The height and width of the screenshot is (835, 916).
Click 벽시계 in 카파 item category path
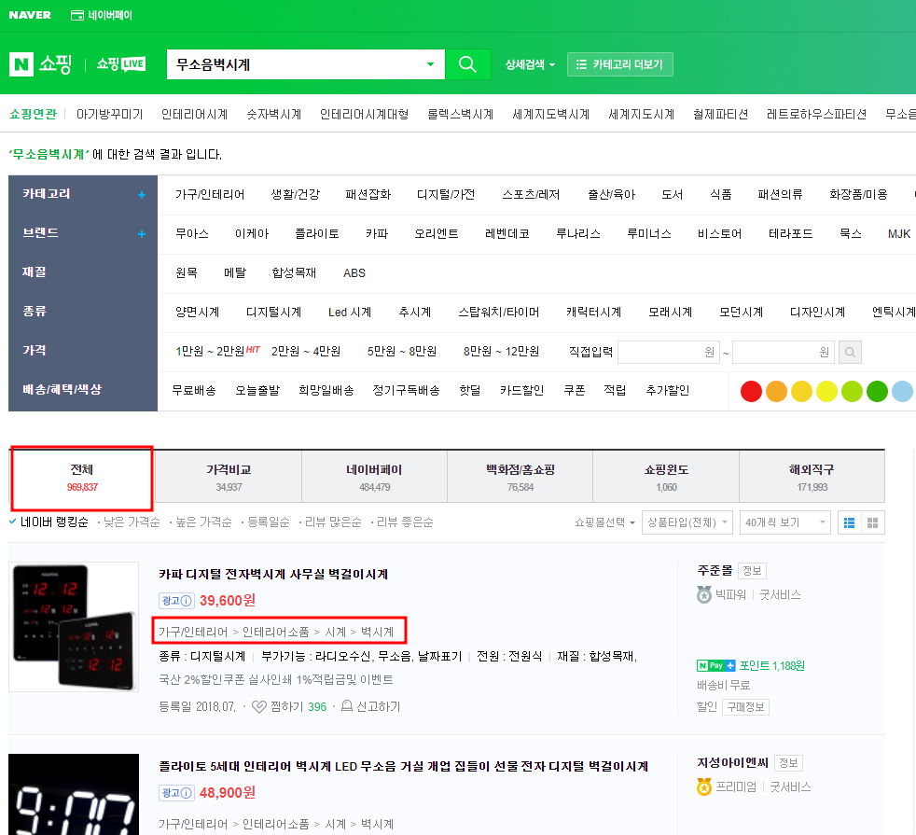[378, 633]
